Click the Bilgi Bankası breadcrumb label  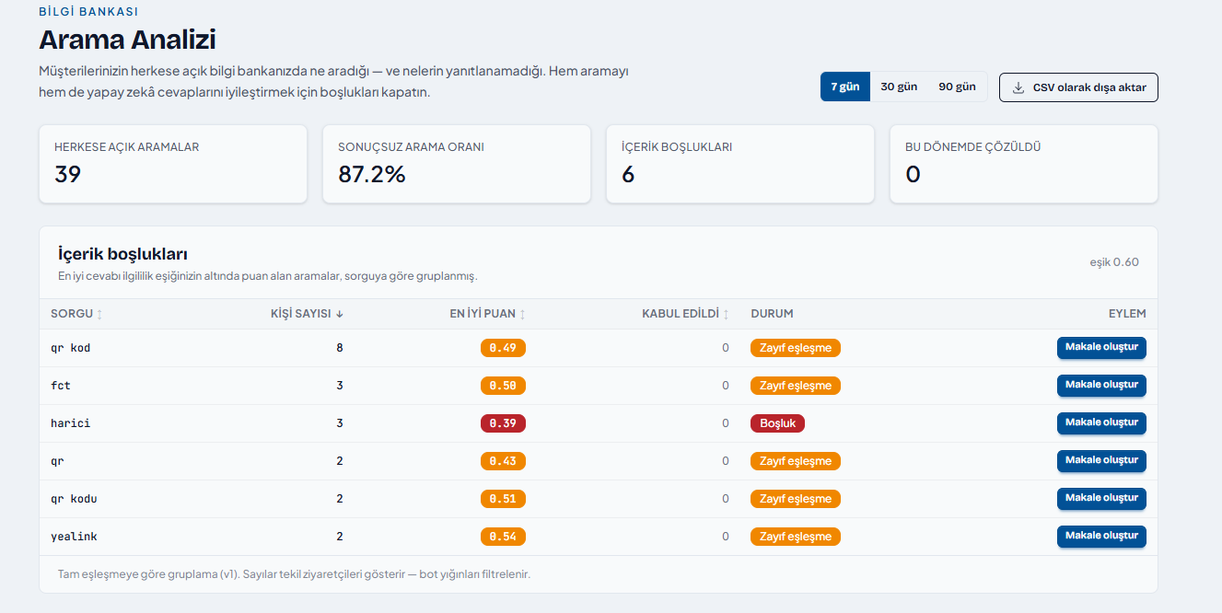pyautogui.click(x=88, y=12)
